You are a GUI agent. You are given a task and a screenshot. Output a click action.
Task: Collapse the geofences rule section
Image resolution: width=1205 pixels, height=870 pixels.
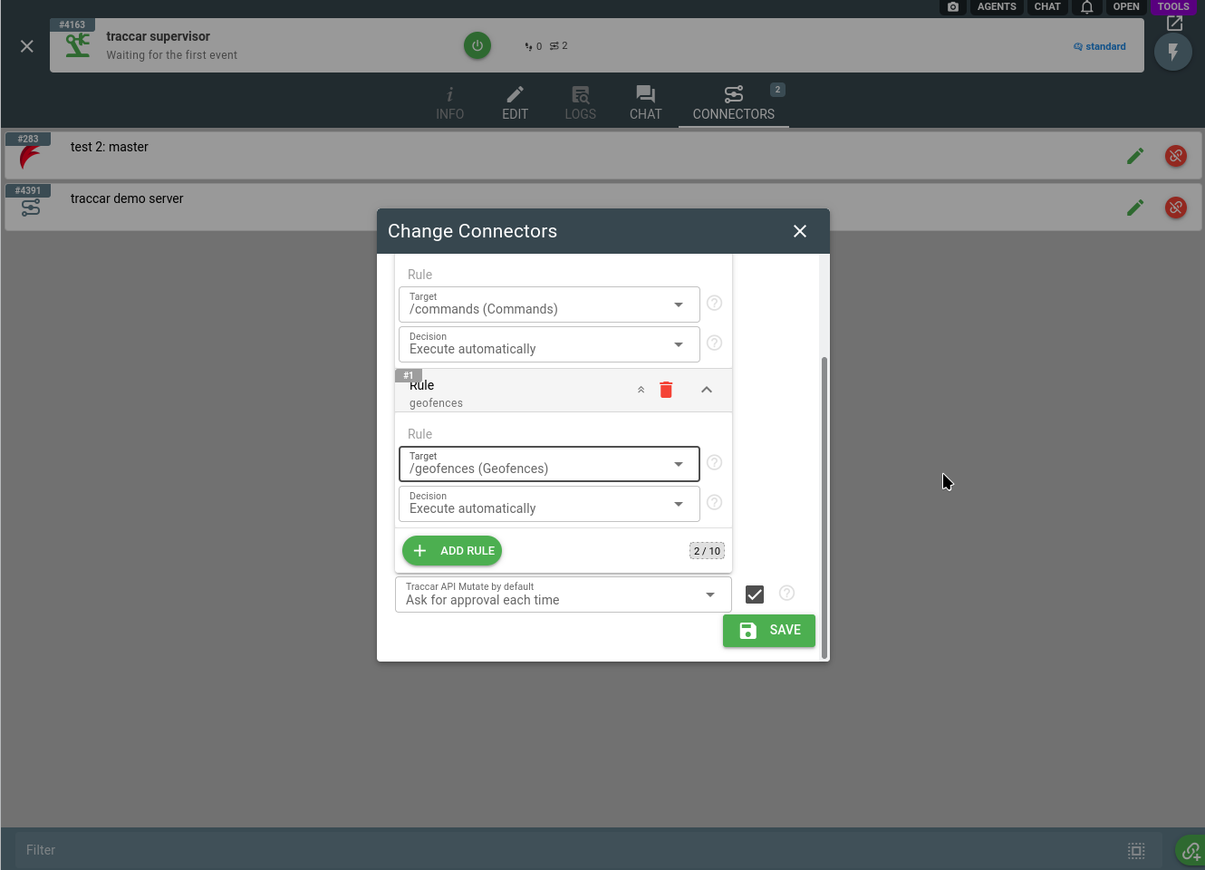[707, 390]
